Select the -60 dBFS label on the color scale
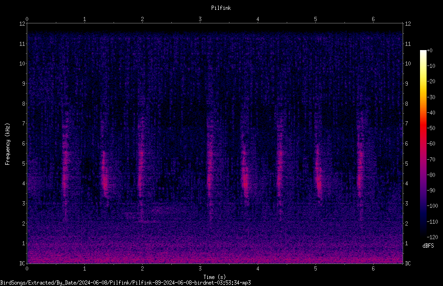The image size is (443, 286). 431,144
